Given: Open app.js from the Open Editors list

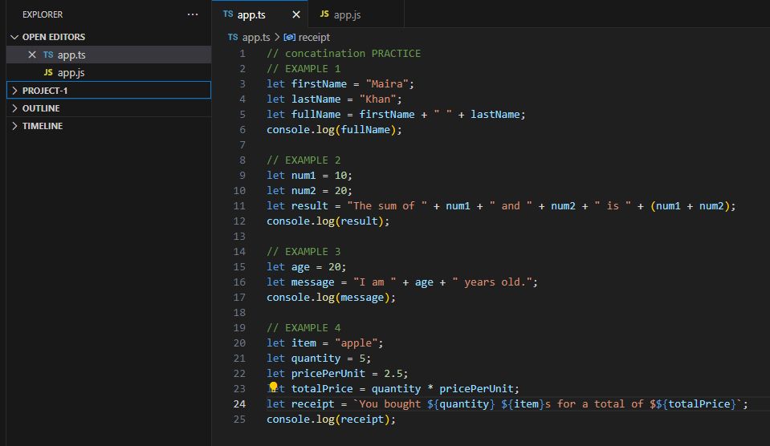Looking at the screenshot, I should tap(71, 72).
